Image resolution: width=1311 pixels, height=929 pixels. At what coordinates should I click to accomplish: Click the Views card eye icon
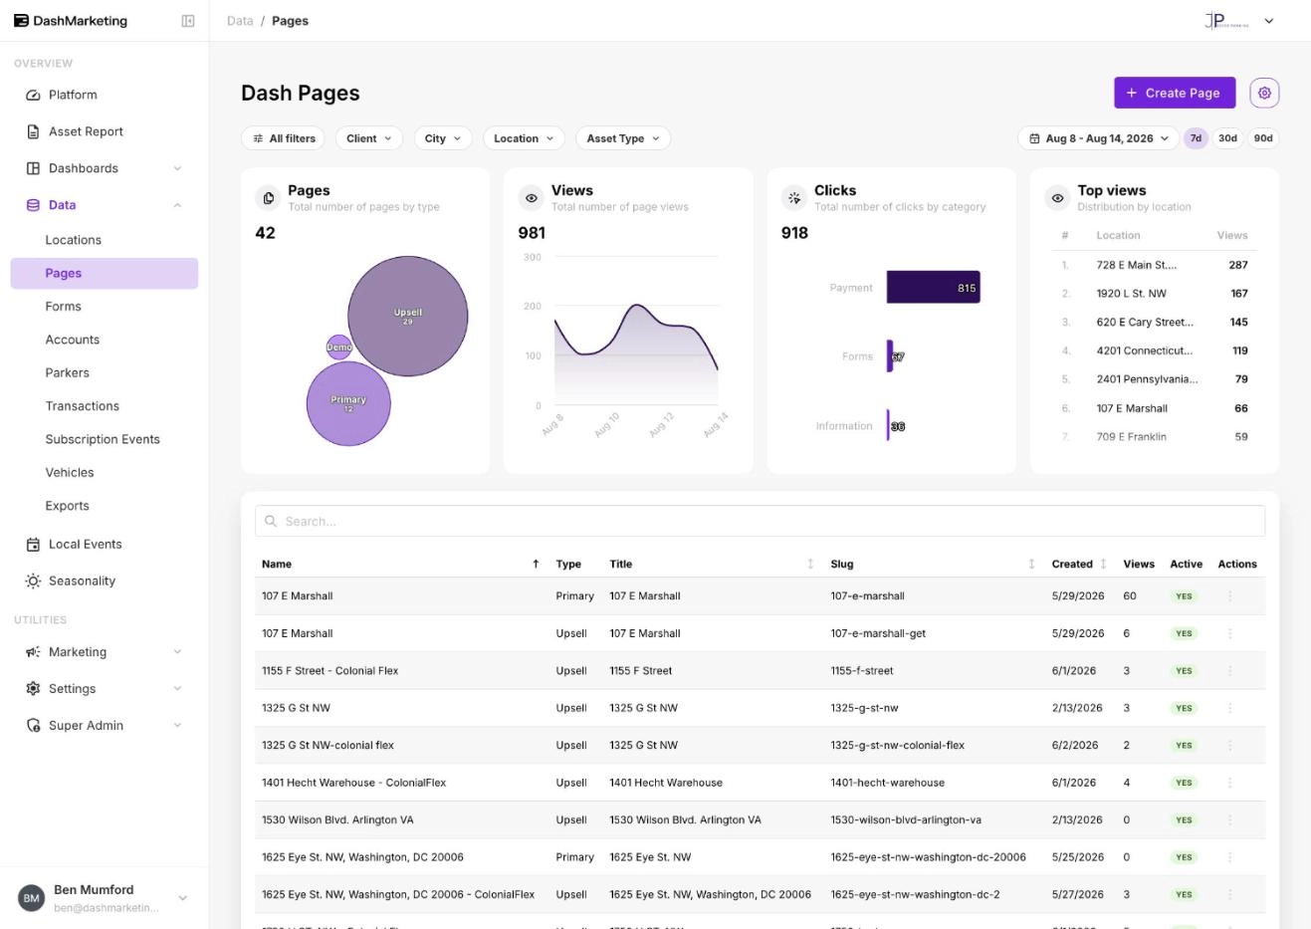(532, 198)
